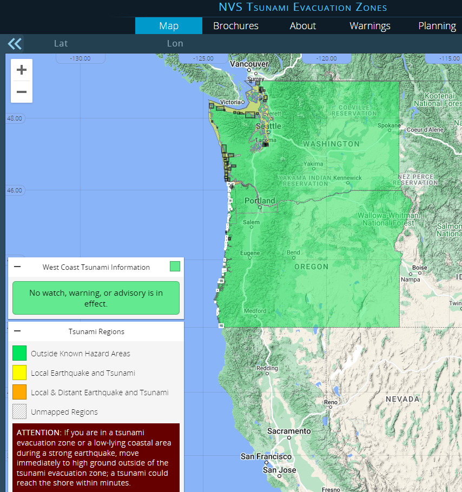Collapse the Tsunami Regions legend panel
The width and height of the screenshot is (462, 492).
click(17, 331)
